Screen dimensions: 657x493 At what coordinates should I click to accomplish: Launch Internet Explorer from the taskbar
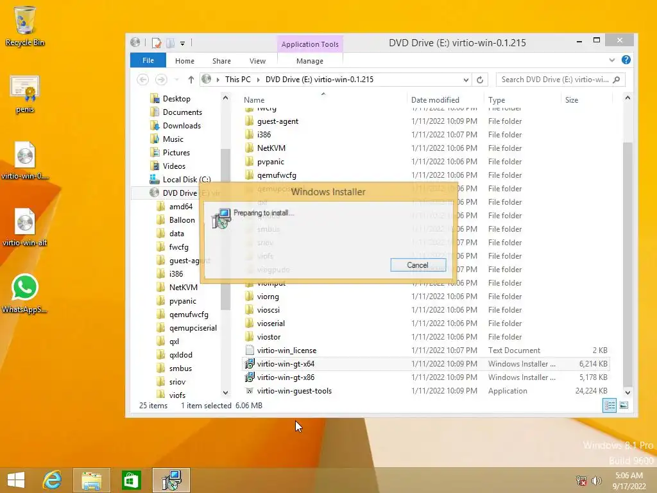(x=53, y=480)
